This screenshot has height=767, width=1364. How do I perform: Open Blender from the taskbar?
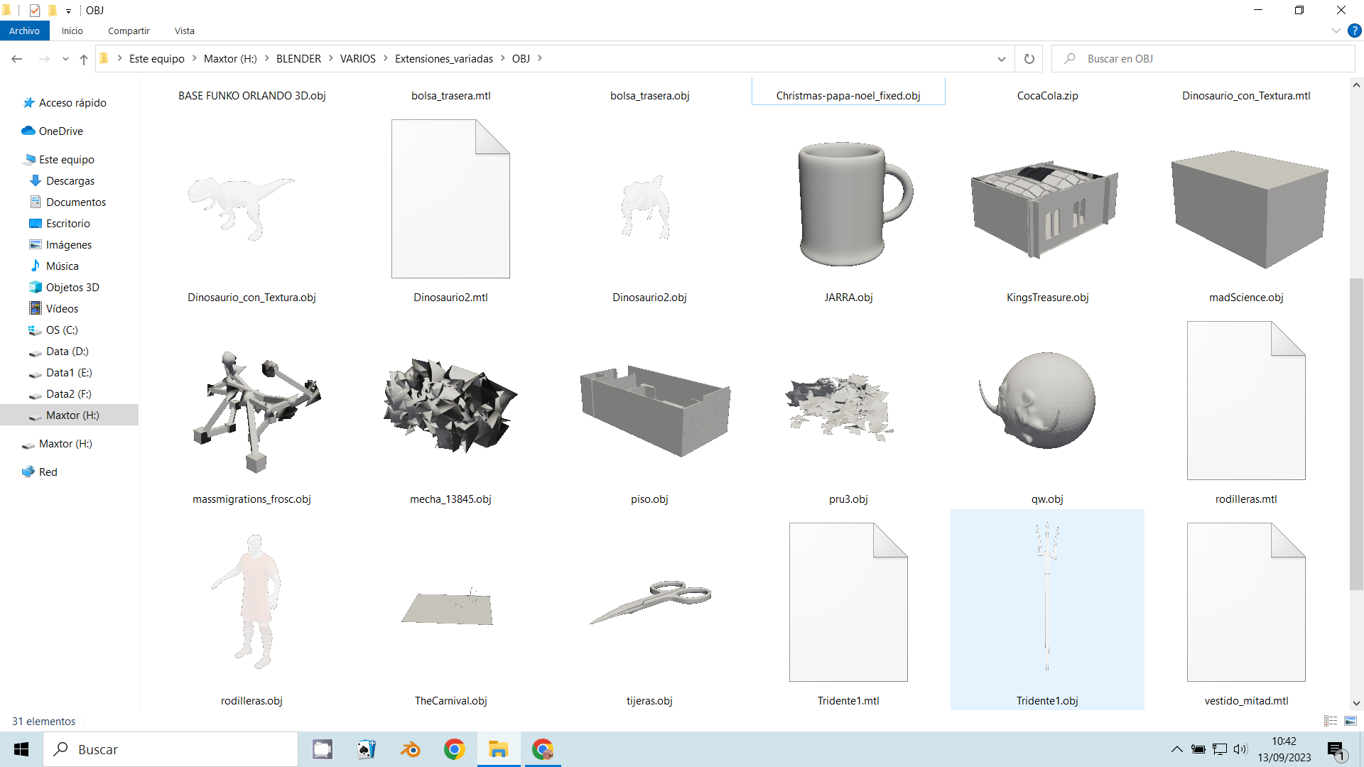click(411, 749)
